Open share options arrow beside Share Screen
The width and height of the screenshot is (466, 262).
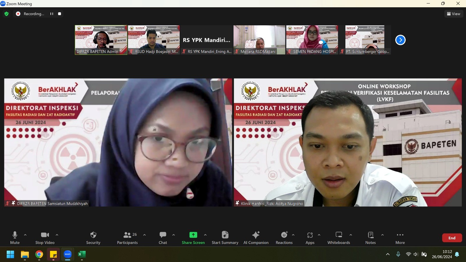pos(205,235)
